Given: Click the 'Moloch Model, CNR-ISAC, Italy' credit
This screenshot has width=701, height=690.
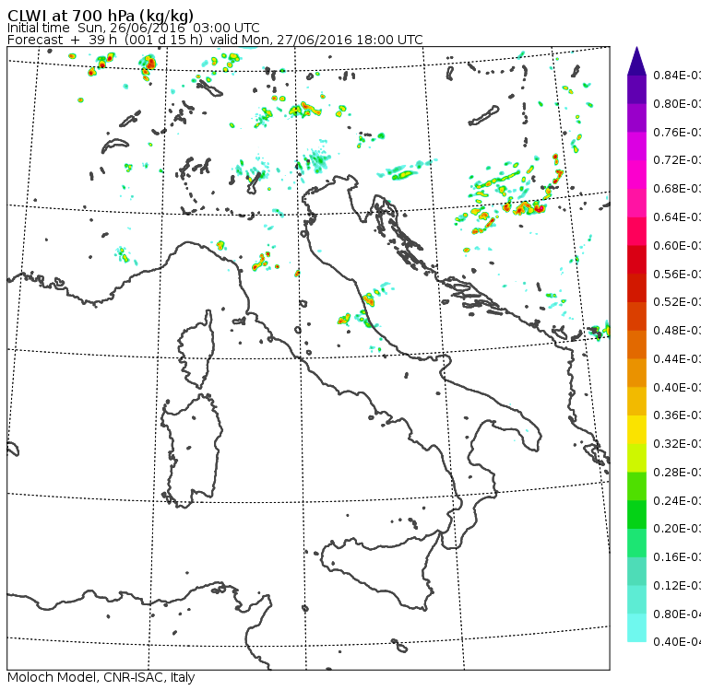Looking at the screenshot, I should coord(101,677).
